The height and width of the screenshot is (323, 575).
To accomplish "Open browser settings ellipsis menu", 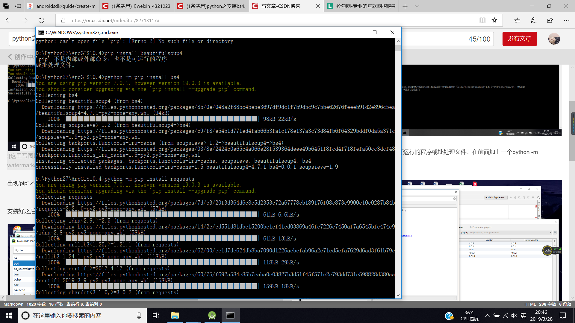I will (566, 20).
